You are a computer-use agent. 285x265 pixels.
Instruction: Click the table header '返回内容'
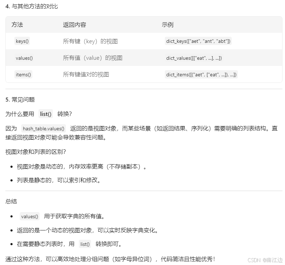click(74, 24)
